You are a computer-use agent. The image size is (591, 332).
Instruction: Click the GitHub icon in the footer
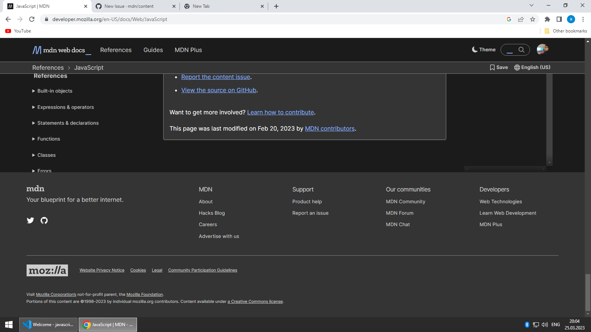coord(44,220)
